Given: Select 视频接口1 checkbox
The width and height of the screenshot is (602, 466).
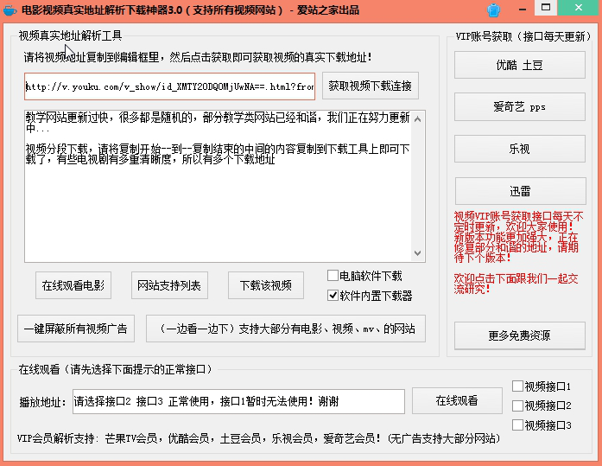Looking at the screenshot, I should click(517, 386).
